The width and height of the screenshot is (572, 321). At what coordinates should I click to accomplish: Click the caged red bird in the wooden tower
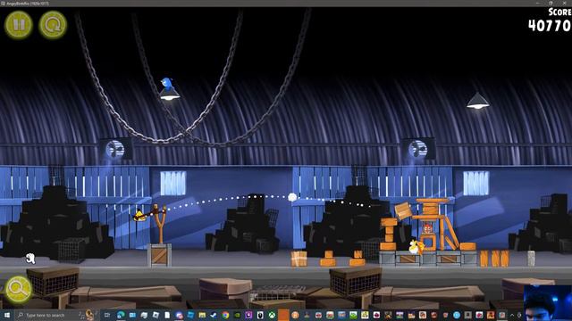click(x=427, y=228)
